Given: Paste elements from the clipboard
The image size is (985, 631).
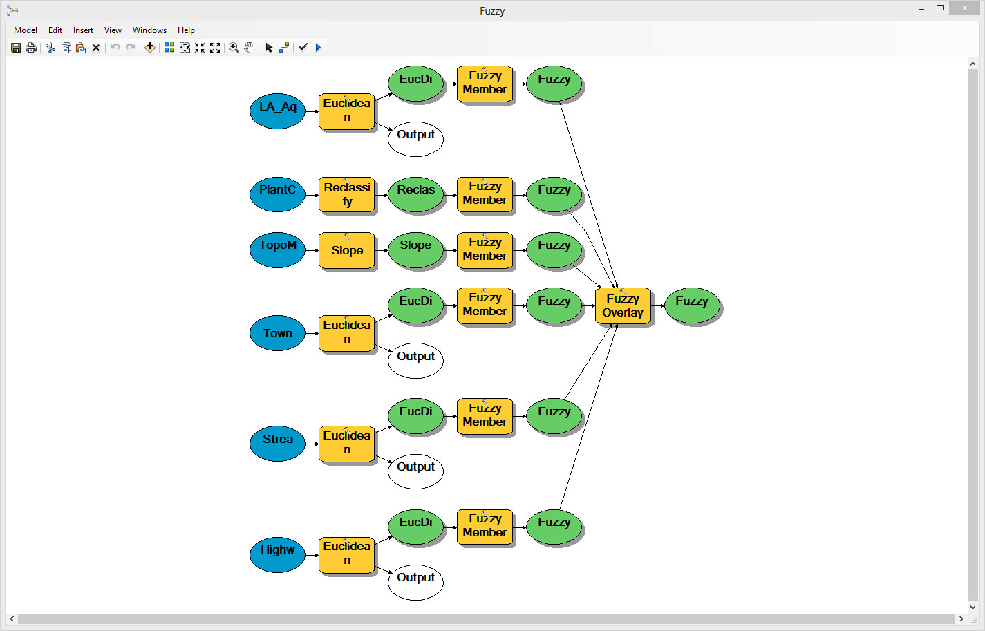Looking at the screenshot, I should point(81,48).
